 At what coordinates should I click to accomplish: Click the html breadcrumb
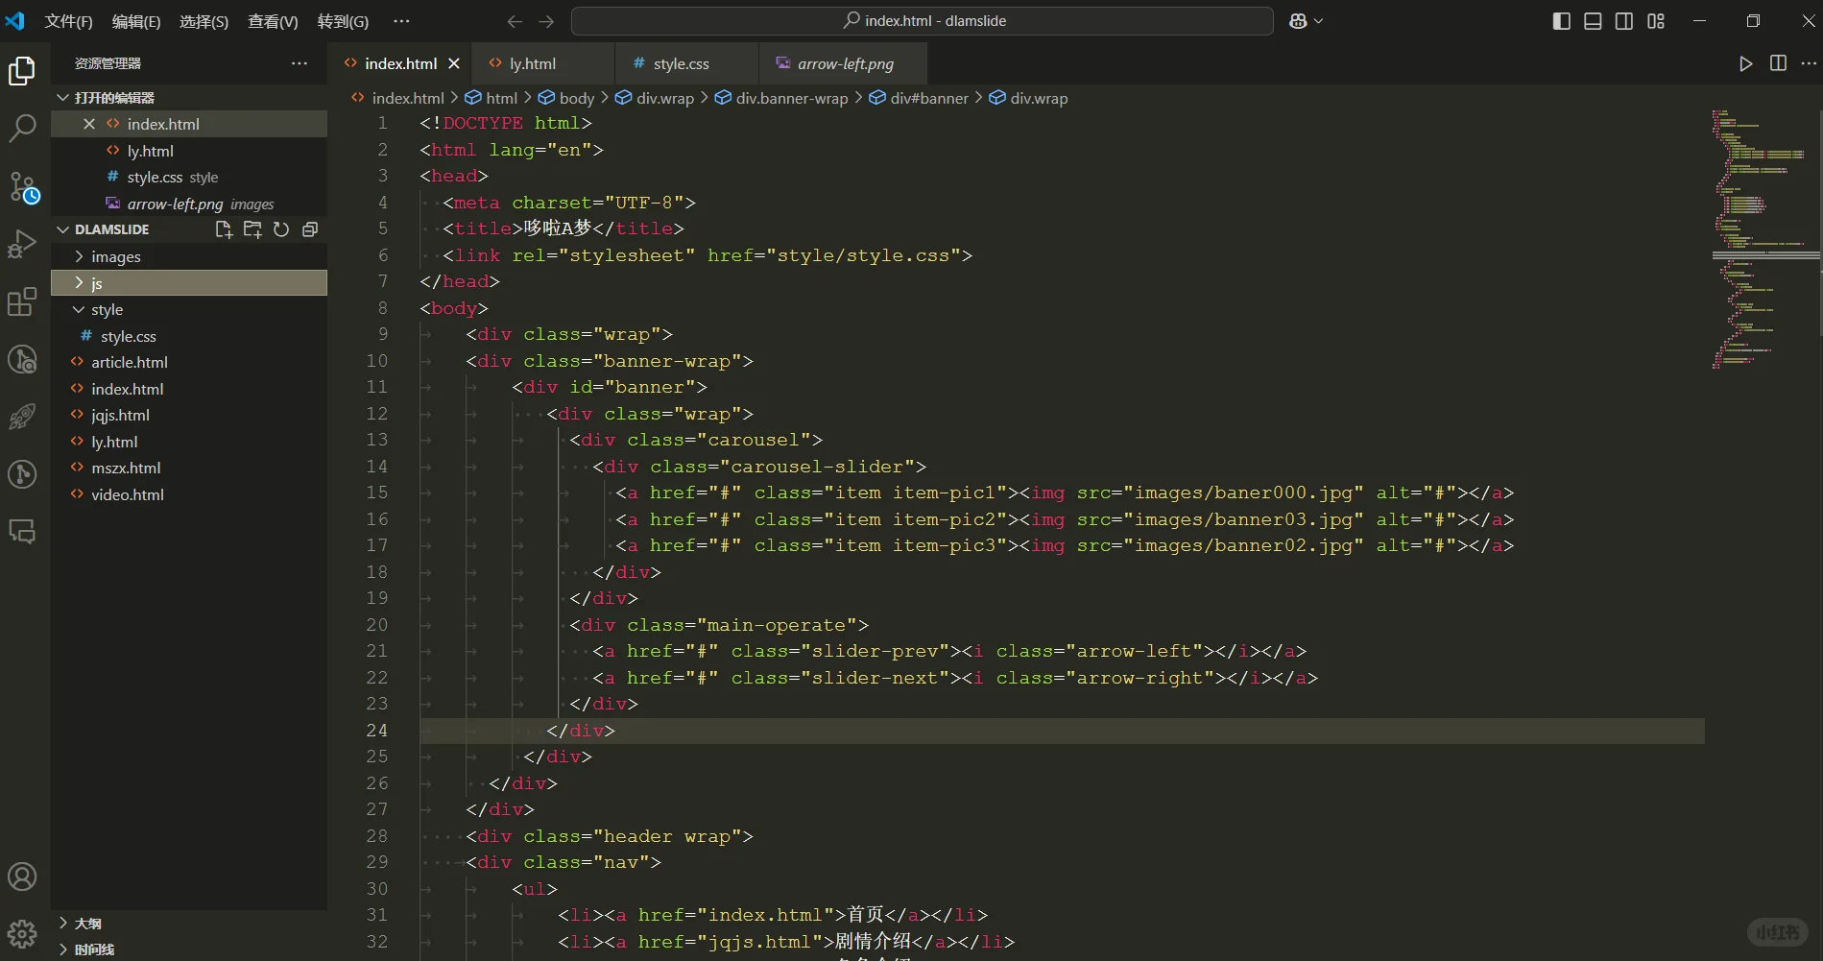tap(491, 98)
